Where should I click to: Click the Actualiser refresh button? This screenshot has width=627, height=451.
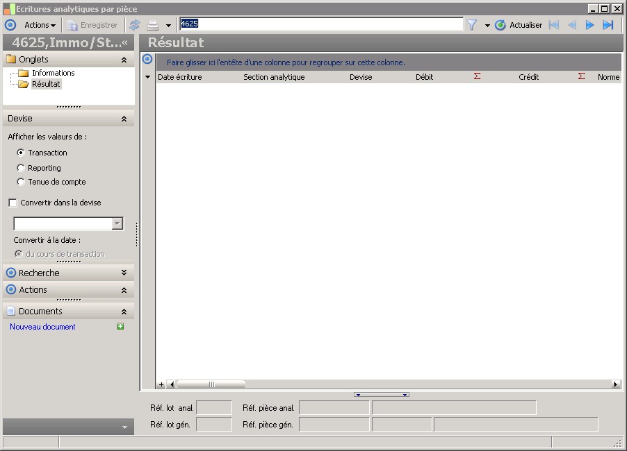point(519,25)
